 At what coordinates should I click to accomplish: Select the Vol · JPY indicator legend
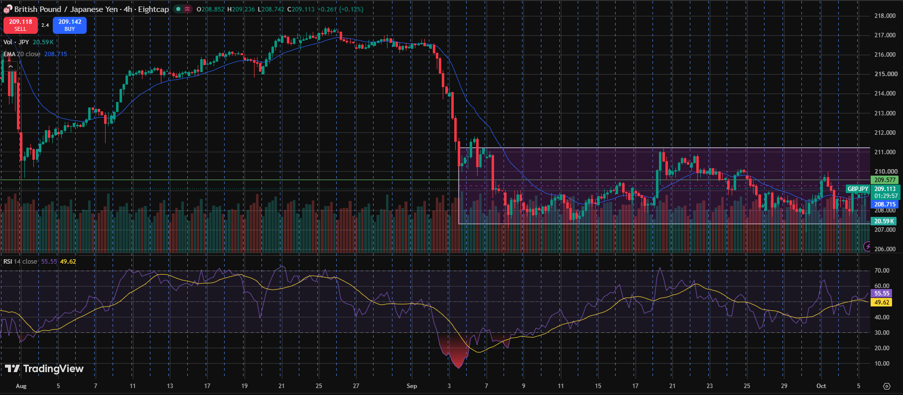16,42
